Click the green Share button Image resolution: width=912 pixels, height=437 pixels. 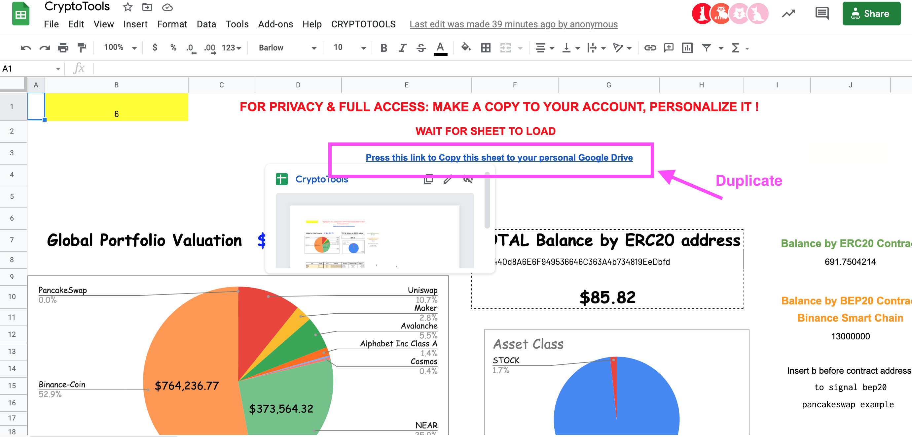tap(871, 14)
